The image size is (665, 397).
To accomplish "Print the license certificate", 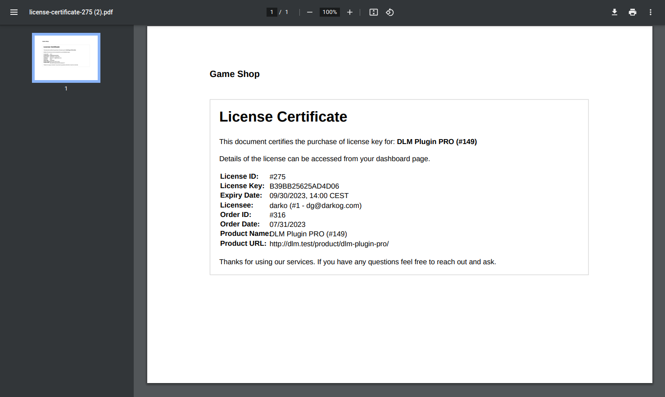I will tap(633, 12).
